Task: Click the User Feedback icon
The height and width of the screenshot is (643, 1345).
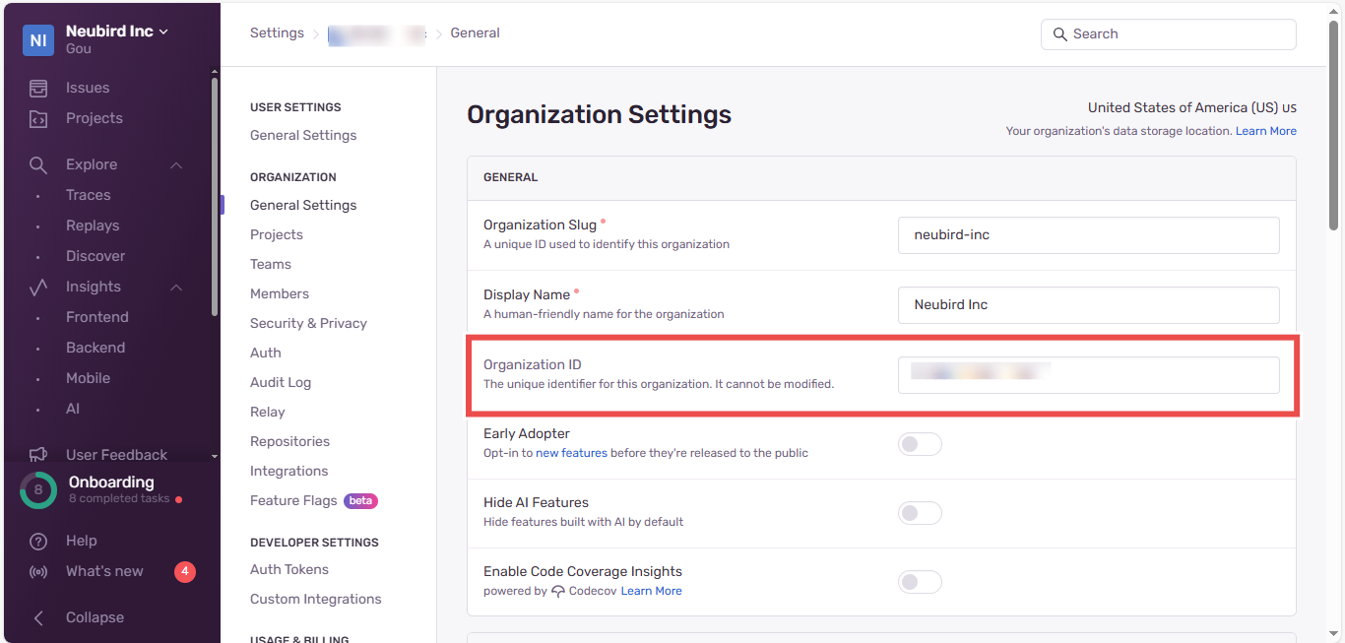Action: [39, 454]
